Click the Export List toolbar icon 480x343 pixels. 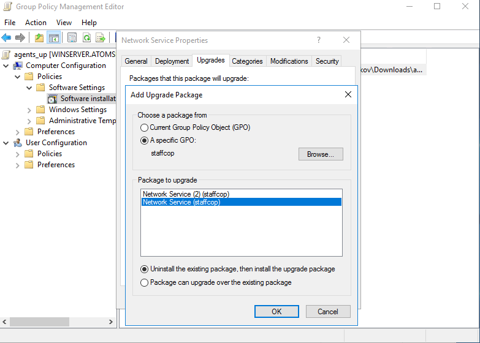pos(101,37)
